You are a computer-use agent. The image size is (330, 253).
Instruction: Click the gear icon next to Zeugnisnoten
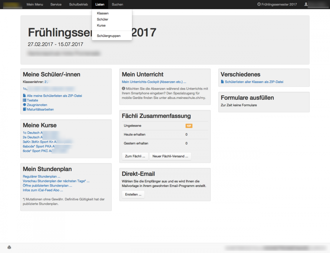click(x=24, y=105)
